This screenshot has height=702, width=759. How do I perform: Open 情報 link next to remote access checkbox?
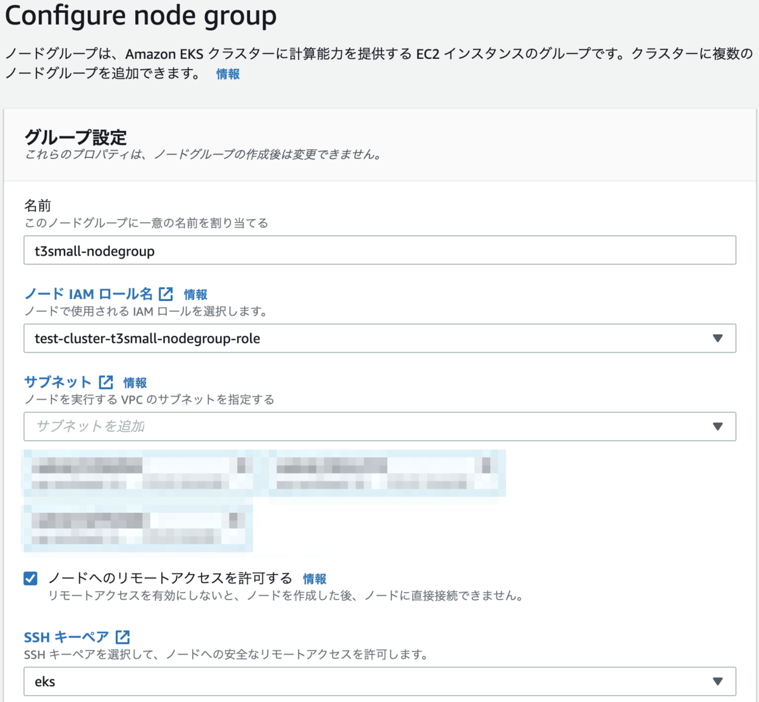314,579
